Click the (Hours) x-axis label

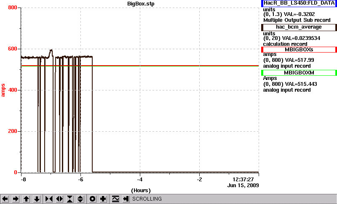(x=141, y=191)
